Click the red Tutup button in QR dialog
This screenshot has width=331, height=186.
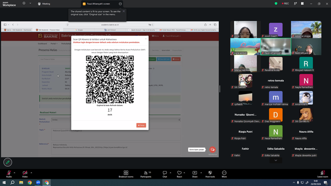[x=141, y=125]
